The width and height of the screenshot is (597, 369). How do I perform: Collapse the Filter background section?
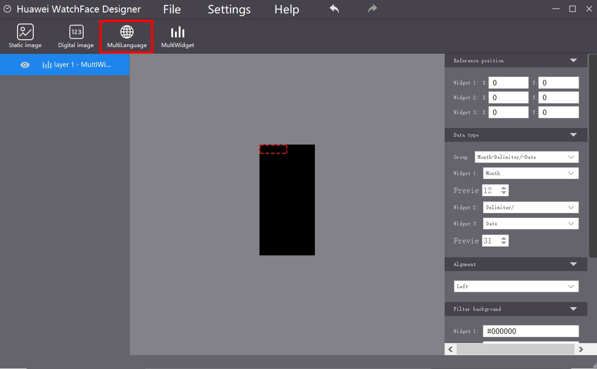click(573, 309)
